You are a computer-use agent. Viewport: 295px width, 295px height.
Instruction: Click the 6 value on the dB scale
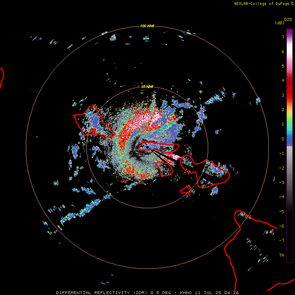pyautogui.click(x=283, y=51)
